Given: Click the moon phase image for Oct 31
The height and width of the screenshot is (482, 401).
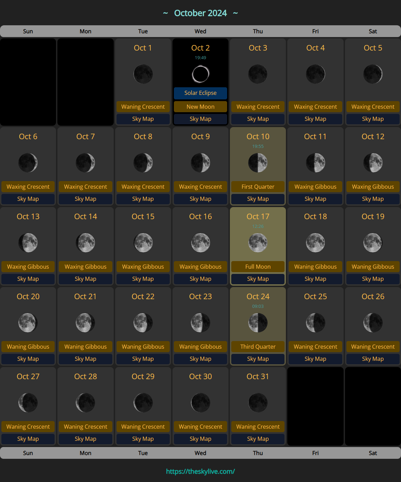Looking at the screenshot, I should pyautogui.click(x=258, y=403).
